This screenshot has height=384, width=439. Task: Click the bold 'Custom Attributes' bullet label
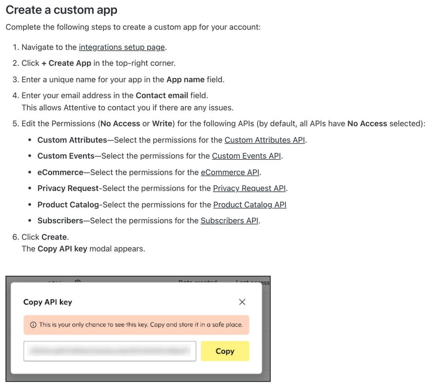point(72,140)
